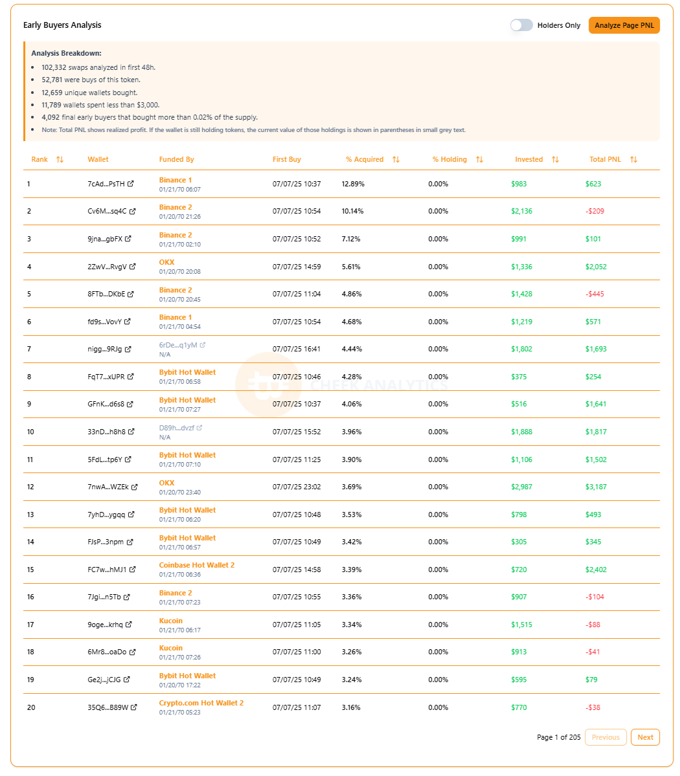Open external link for wallet Cv6M...sq4C
This screenshot has width=680, height=776.
tap(133, 212)
